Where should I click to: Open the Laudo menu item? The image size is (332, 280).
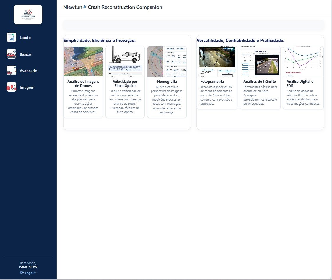pos(25,38)
